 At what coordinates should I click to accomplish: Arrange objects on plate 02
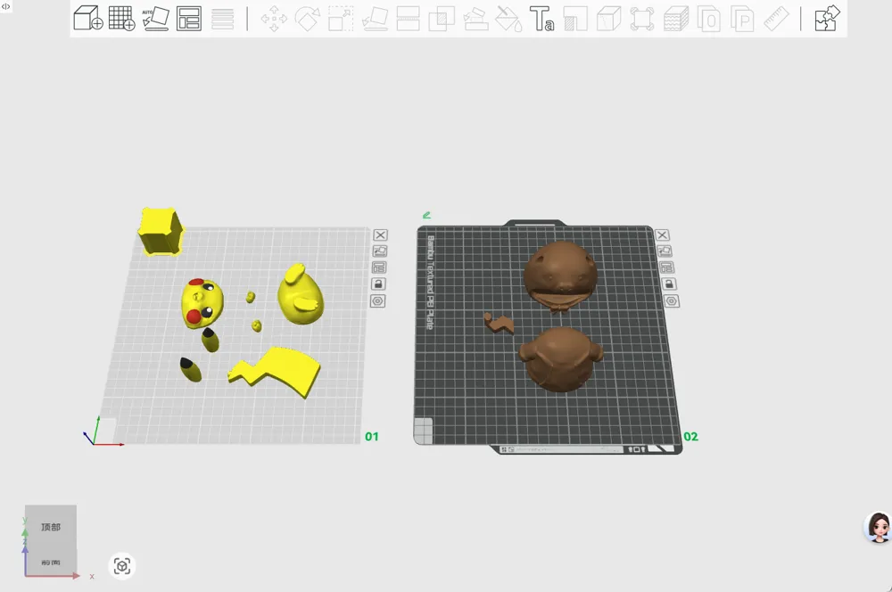click(666, 267)
